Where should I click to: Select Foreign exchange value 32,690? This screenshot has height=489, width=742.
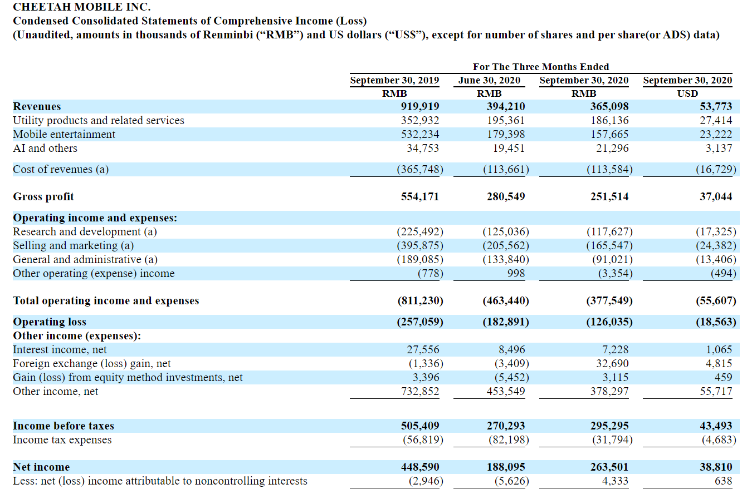tap(612, 363)
